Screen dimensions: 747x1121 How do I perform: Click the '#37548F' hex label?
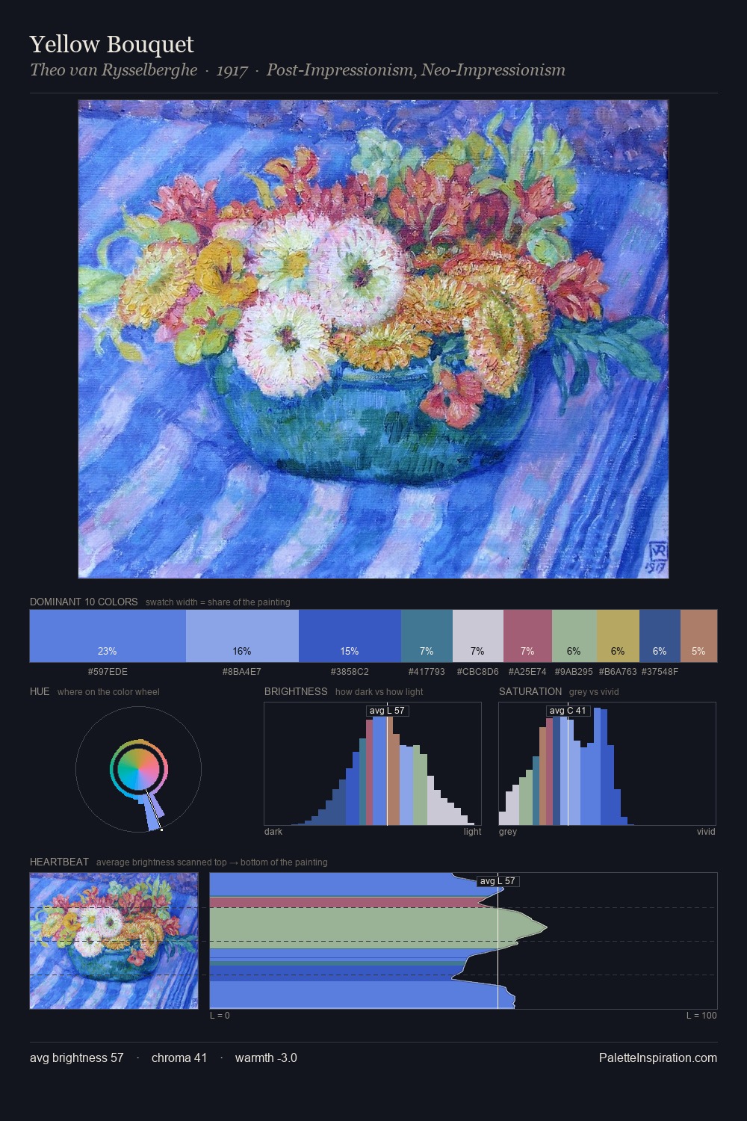[x=660, y=672]
